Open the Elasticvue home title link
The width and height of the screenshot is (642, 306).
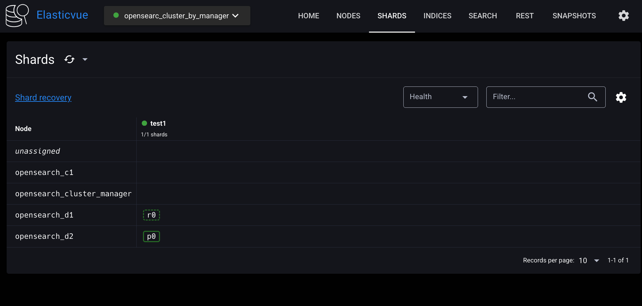click(x=62, y=15)
